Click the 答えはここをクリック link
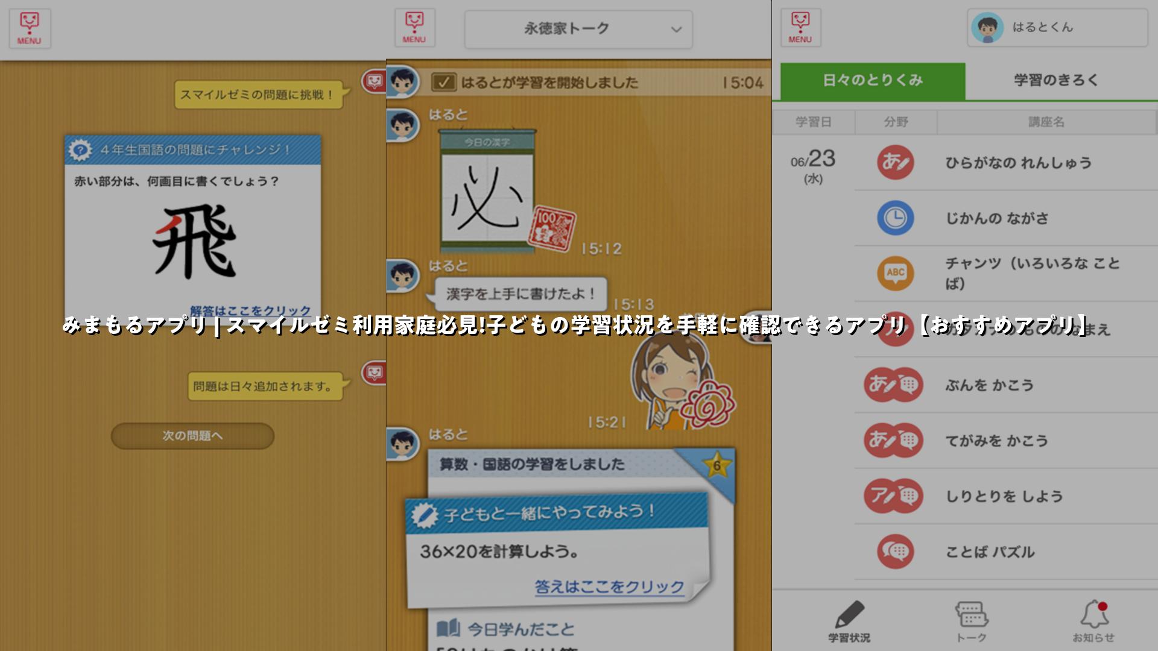Viewport: 1158px width, 651px height. [x=609, y=587]
